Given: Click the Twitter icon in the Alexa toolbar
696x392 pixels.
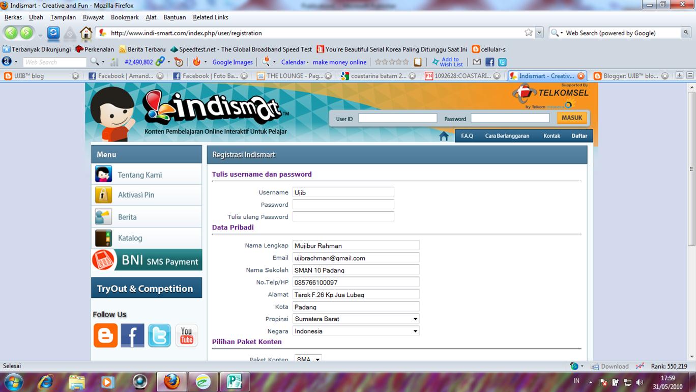Looking at the screenshot, I should [502, 62].
